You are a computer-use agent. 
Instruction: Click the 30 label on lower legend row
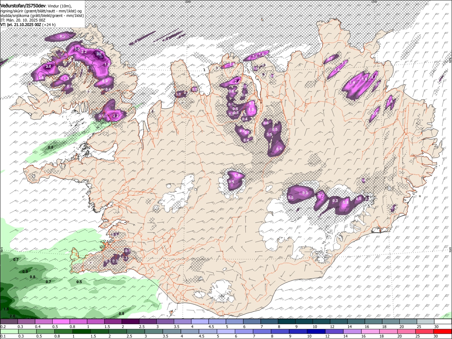pyautogui.click(x=436, y=336)
